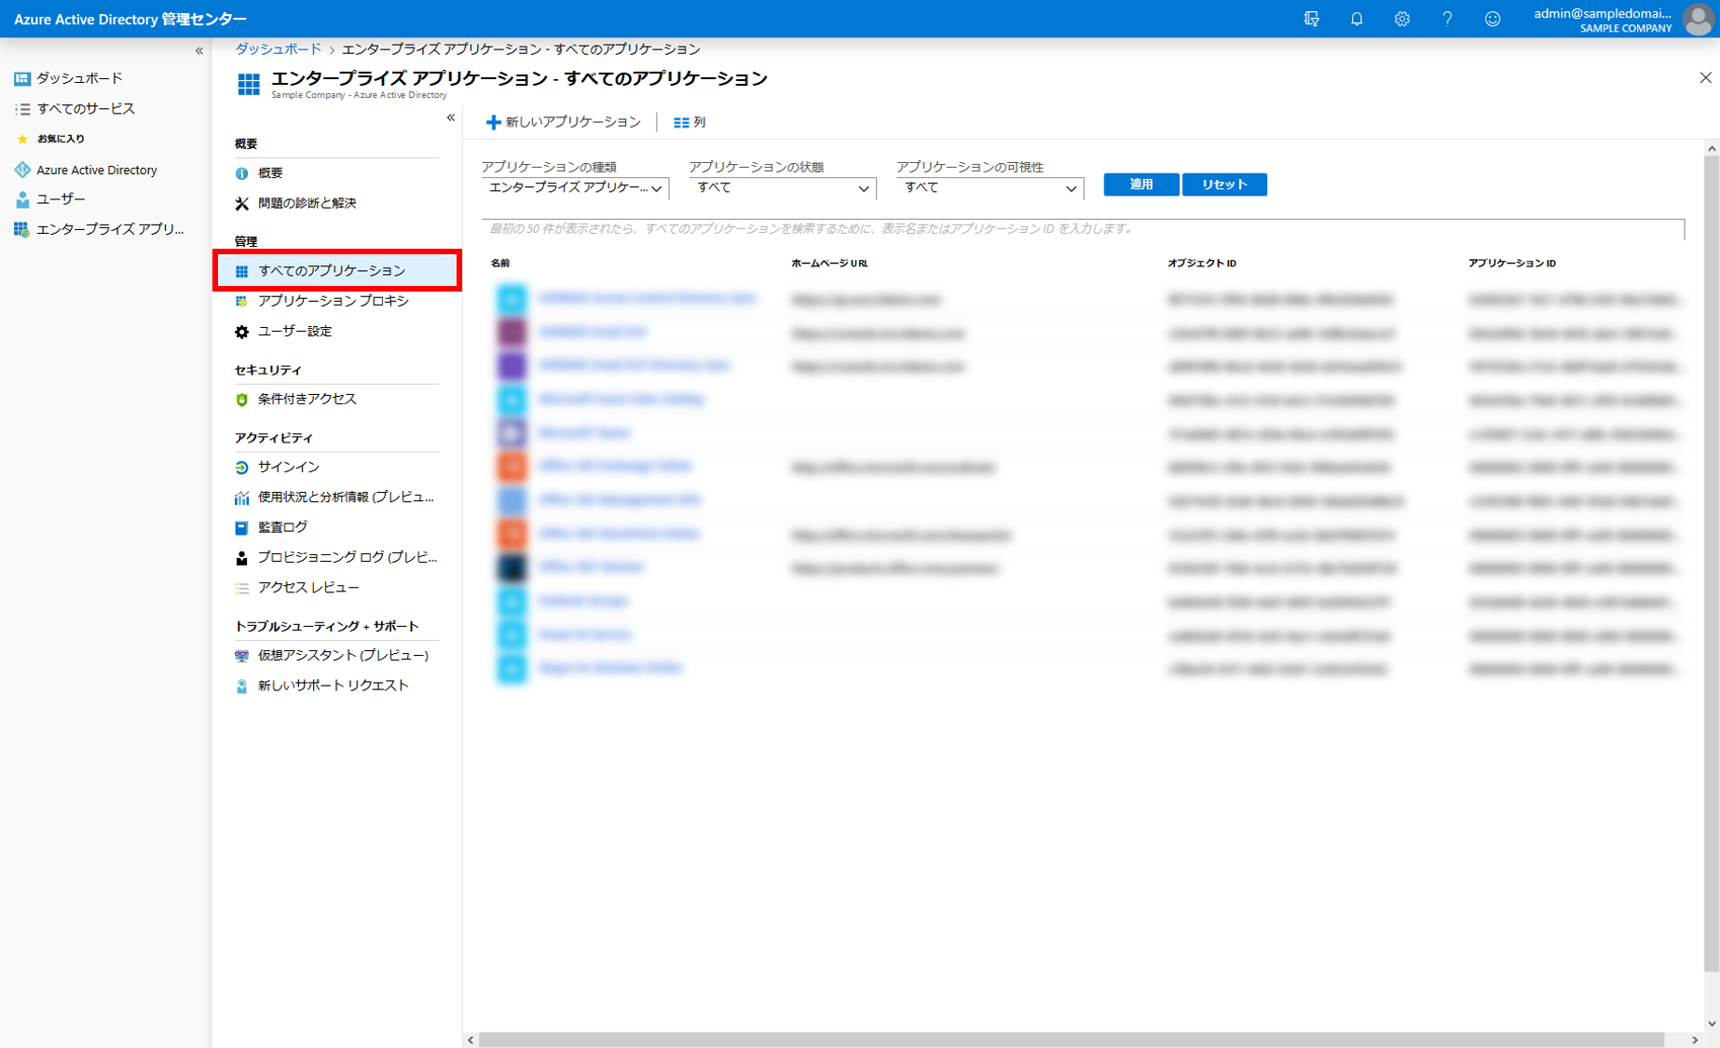
Task: Focus the application search input field
Action: coord(1083,229)
